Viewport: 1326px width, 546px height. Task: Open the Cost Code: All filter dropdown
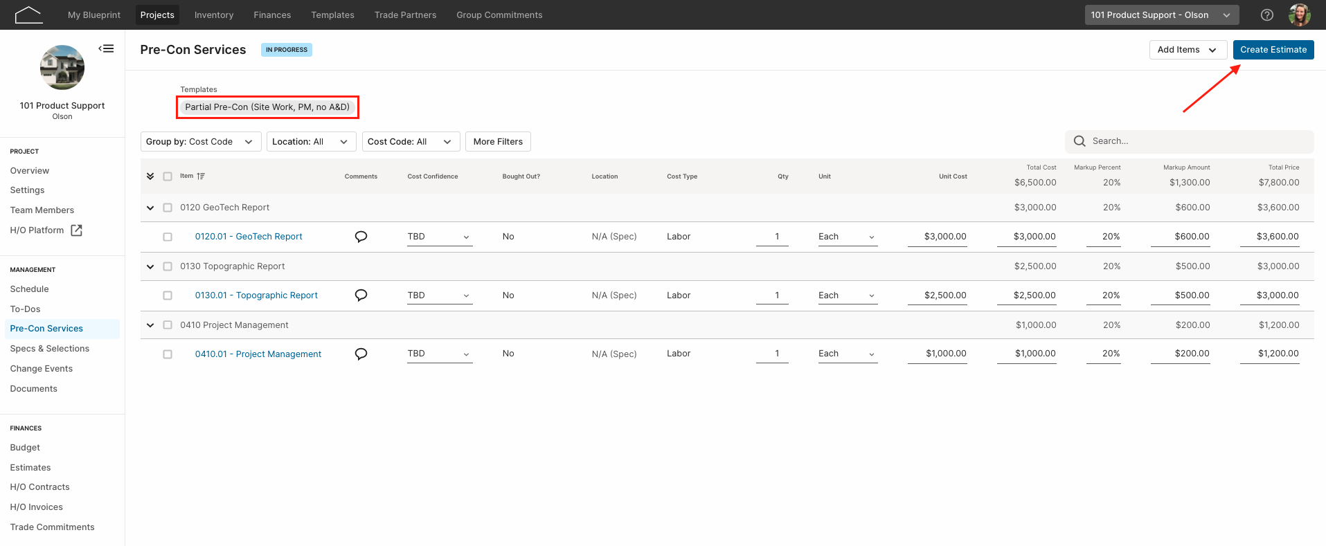[411, 142]
